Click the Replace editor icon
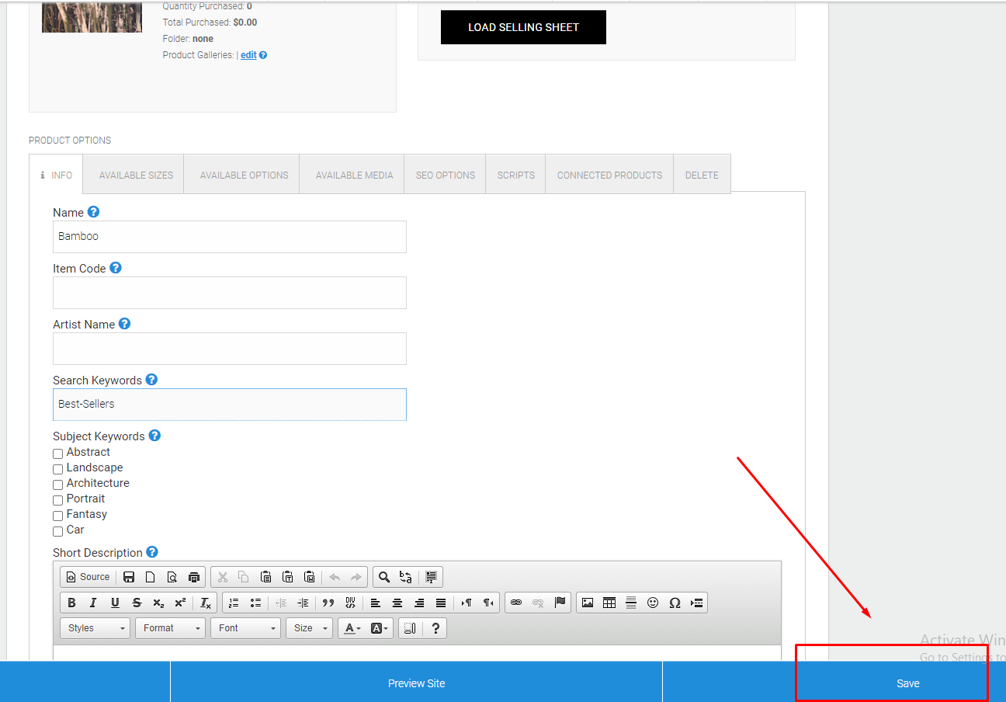 (x=406, y=577)
